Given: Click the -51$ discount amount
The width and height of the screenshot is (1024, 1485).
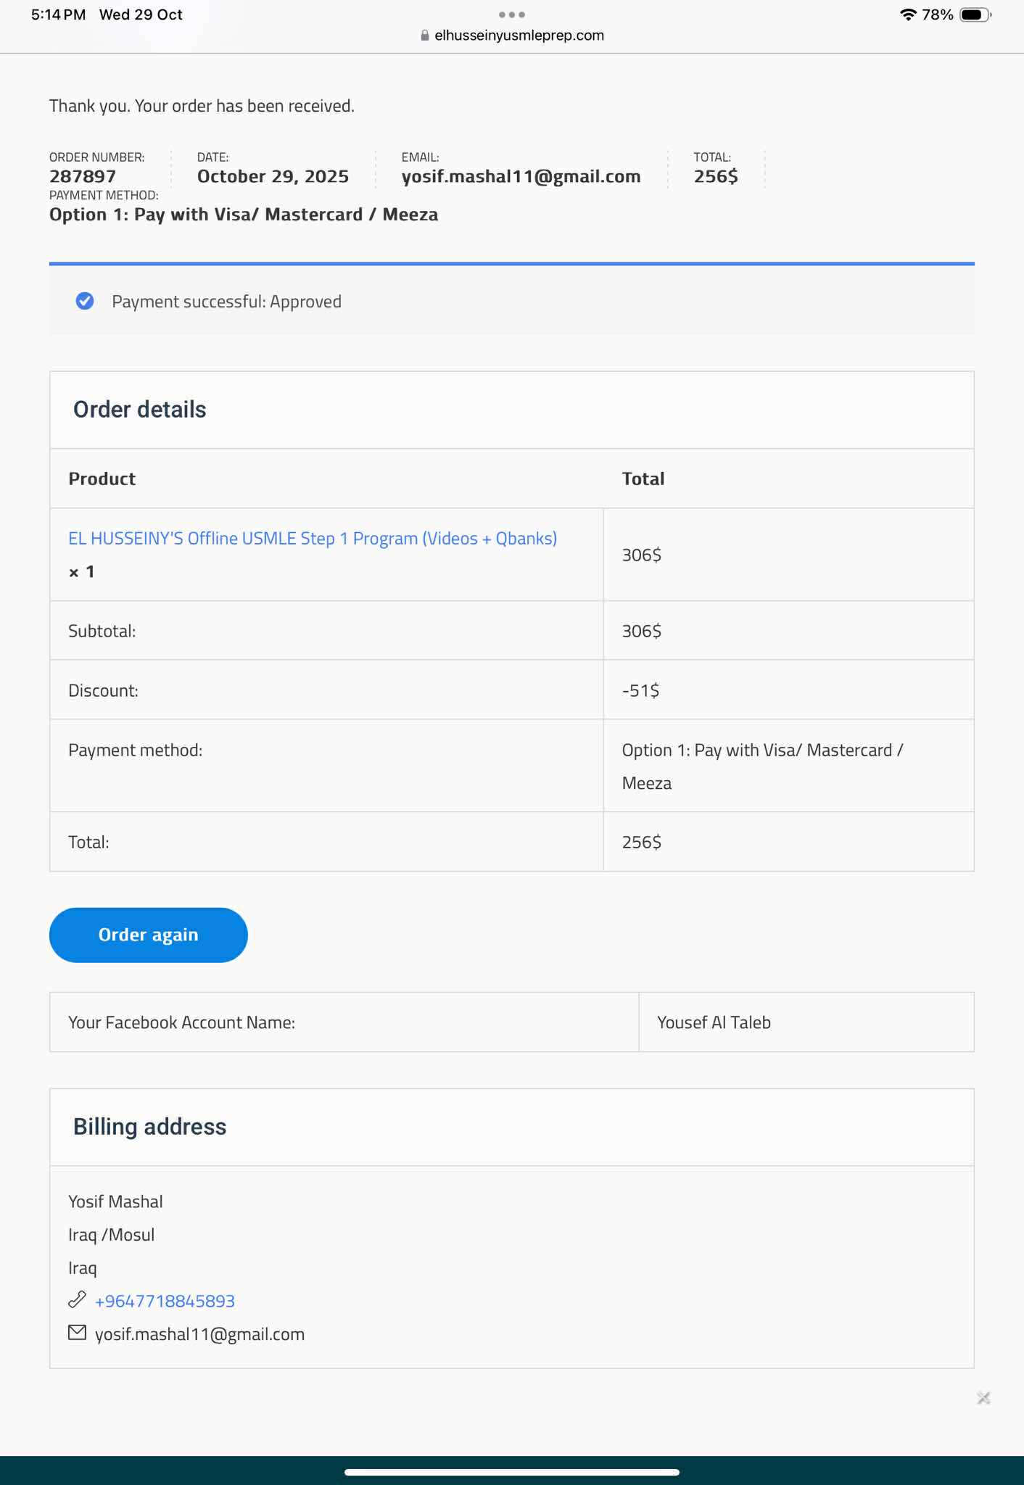Looking at the screenshot, I should 641,690.
